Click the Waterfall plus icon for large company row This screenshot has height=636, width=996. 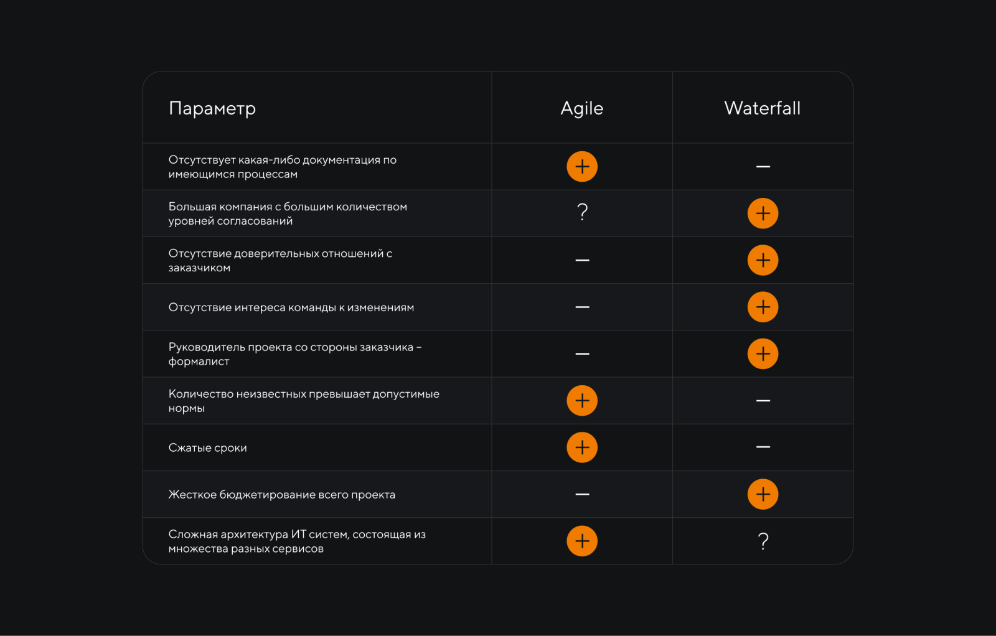(763, 213)
